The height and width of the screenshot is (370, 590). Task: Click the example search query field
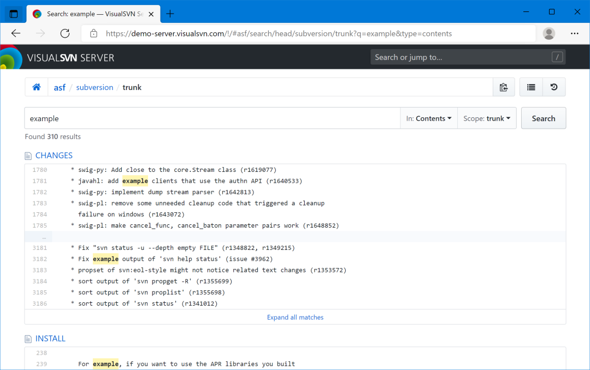tap(212, 118)
